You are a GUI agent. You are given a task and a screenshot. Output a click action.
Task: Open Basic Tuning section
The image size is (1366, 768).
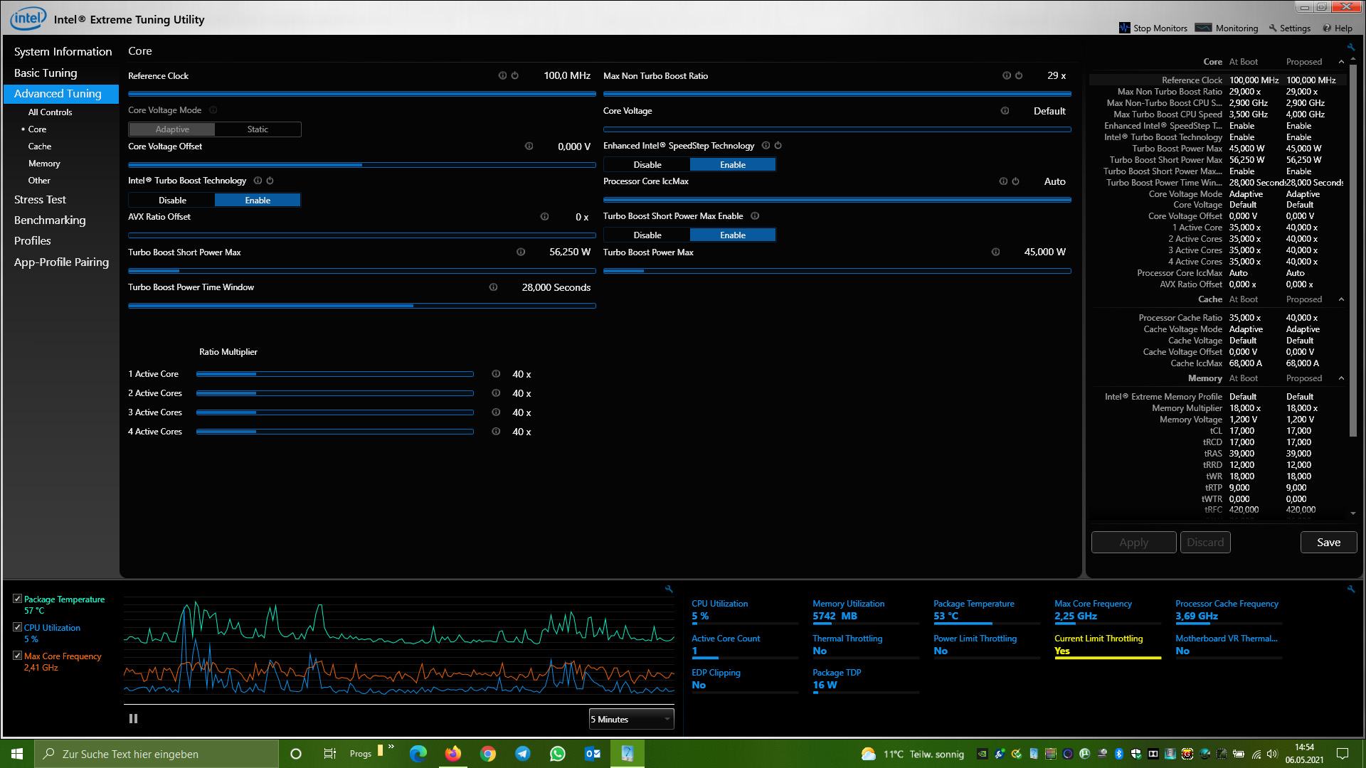46,73
